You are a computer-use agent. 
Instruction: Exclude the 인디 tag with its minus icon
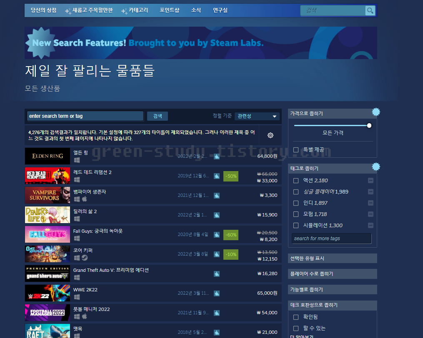(x=370, y=203)
